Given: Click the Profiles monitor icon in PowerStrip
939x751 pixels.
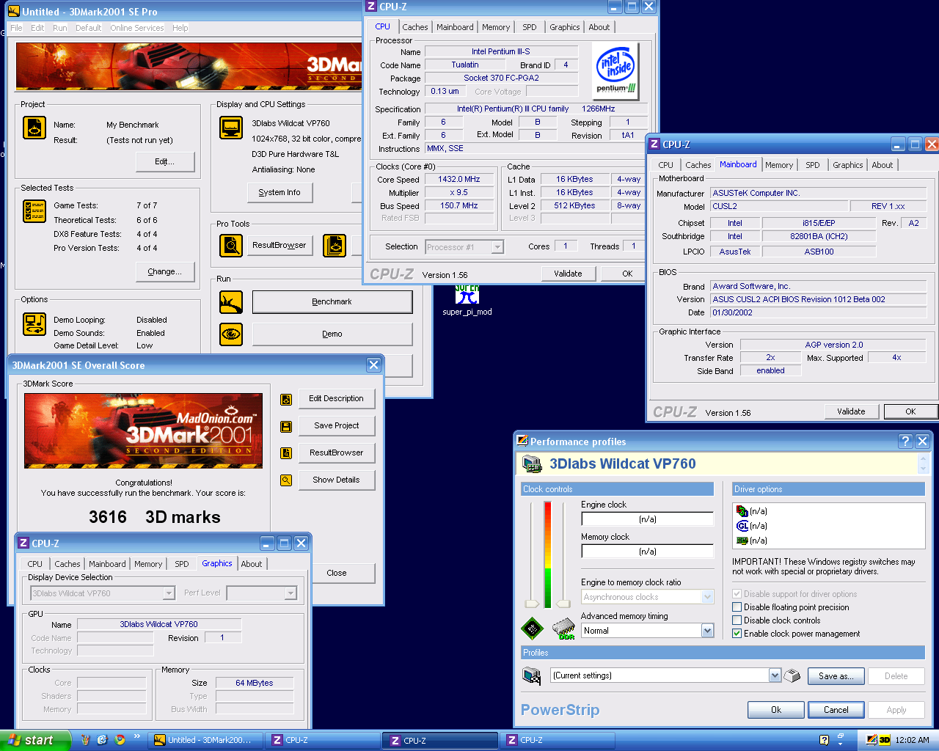Looking at the screenshot, I should point(531,675).
